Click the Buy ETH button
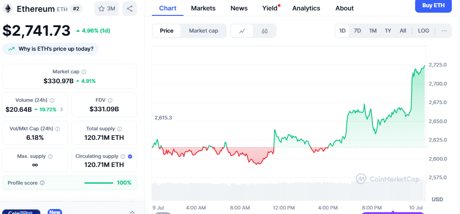The width and height of the screenshot is (460, 214). (x=433, y=5)
